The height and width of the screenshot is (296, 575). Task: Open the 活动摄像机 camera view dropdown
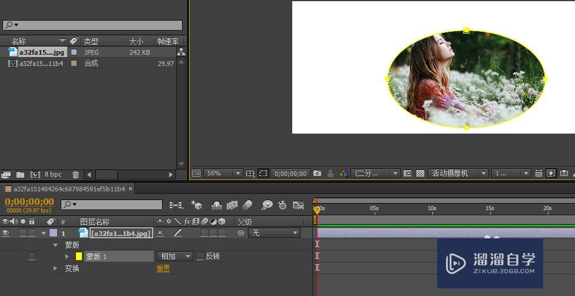point(458,173)
